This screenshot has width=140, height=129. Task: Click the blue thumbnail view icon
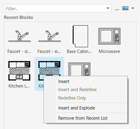pyautogui.click(x=125, y=8)
